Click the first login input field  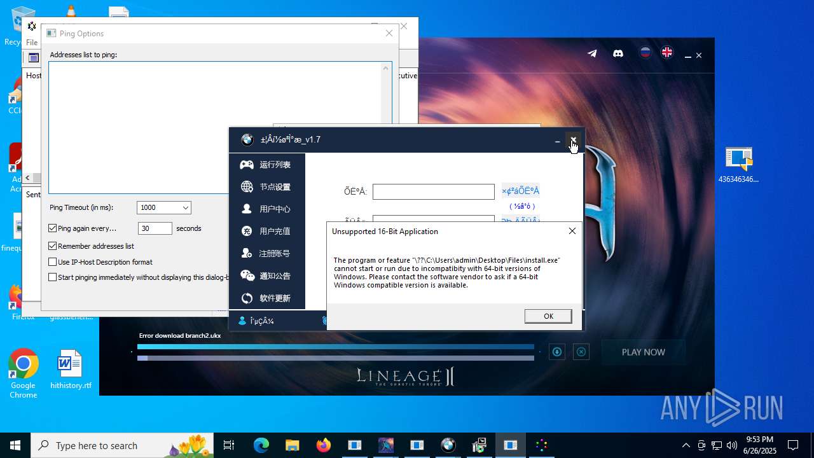coord(433,191)
